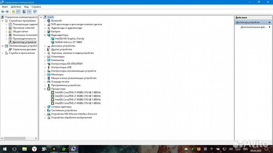Expand the Контроллеры USB category
The width and height of the screenshot is (273, 153).
point(44,67)
